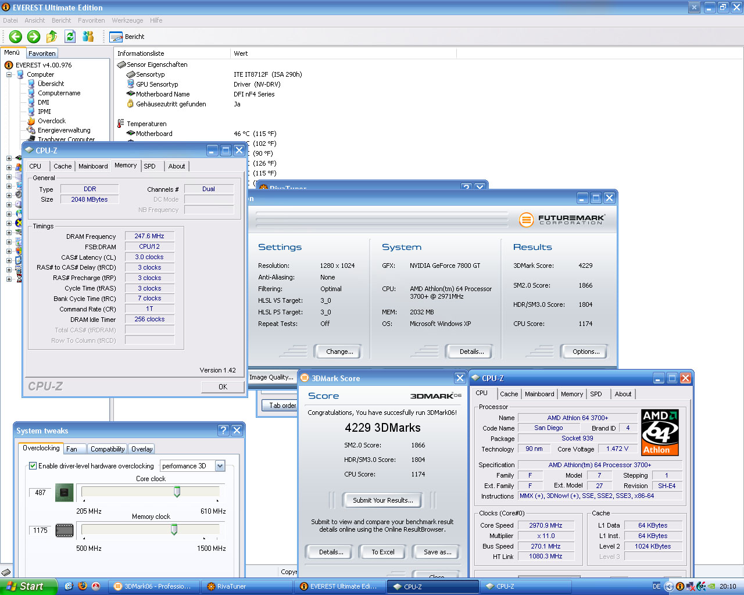Switch to the 3DMark06 taskbar button

155,586
